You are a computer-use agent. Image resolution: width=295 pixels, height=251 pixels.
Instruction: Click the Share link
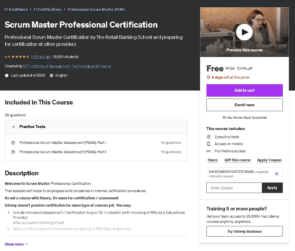click(213, 160)
